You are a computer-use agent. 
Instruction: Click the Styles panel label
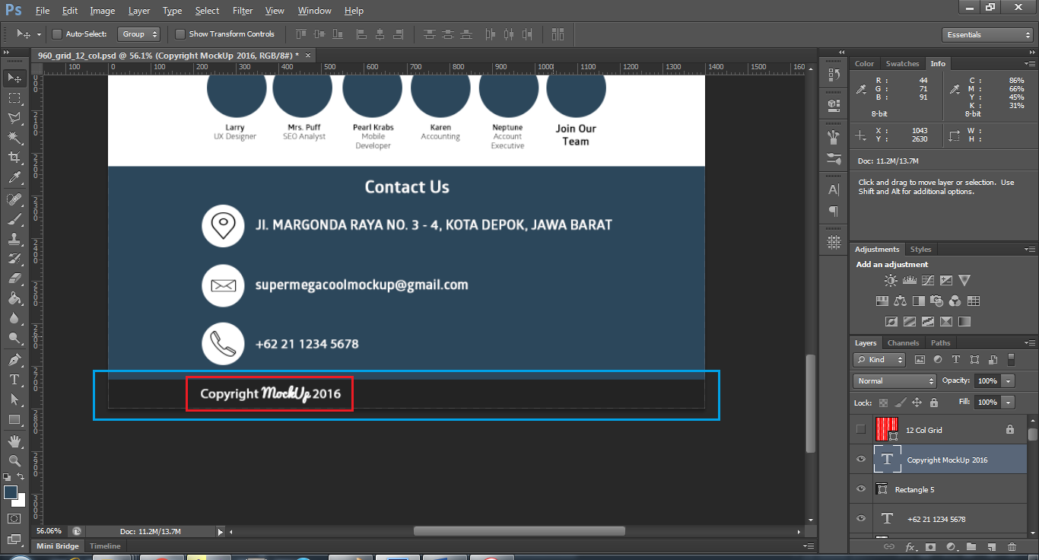[x=921, y=249]
